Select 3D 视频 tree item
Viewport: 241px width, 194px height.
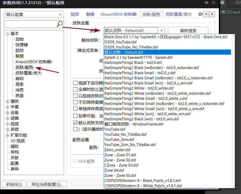tap(18, 141)
